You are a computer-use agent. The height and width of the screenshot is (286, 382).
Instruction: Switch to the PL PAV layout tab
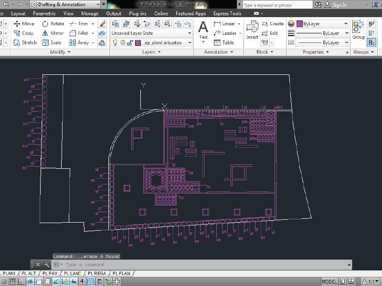pos(50,273)
